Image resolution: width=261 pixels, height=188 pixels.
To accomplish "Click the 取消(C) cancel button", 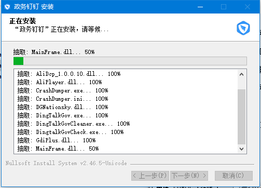I will coord(233,176).
